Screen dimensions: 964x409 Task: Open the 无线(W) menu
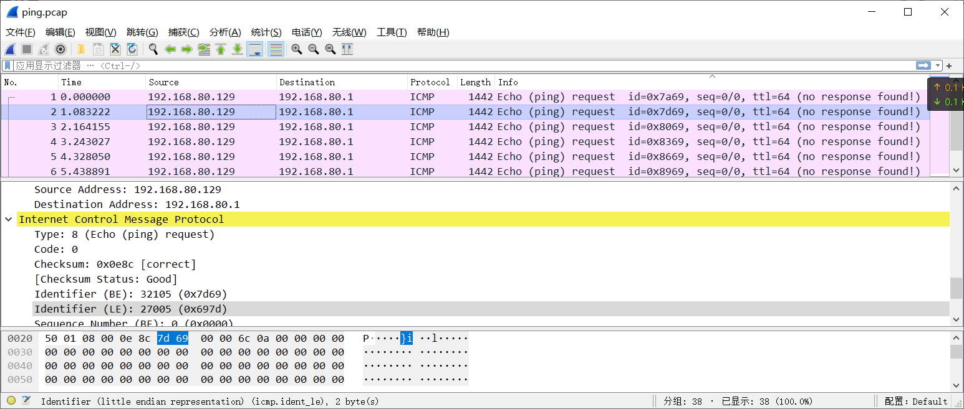tap(349, 32)
